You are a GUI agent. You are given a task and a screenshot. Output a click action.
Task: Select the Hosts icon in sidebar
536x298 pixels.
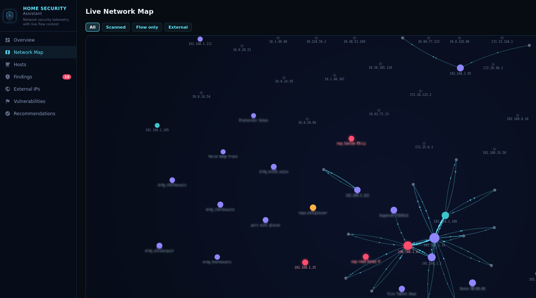[7, 65]
